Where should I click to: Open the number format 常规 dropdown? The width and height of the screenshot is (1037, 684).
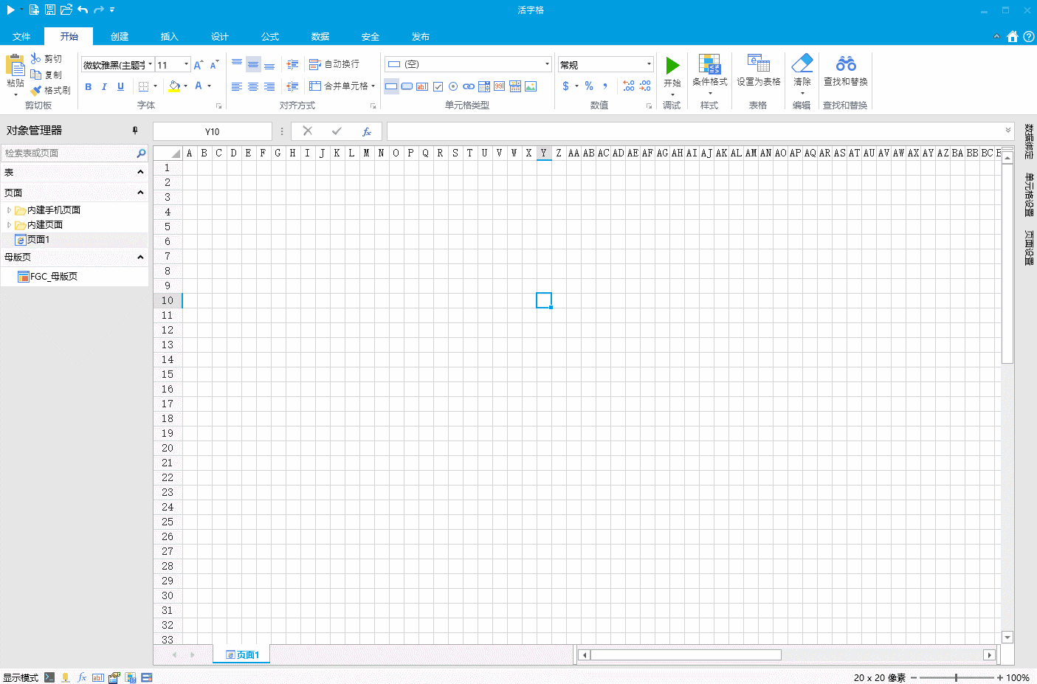tap(649, 64)
